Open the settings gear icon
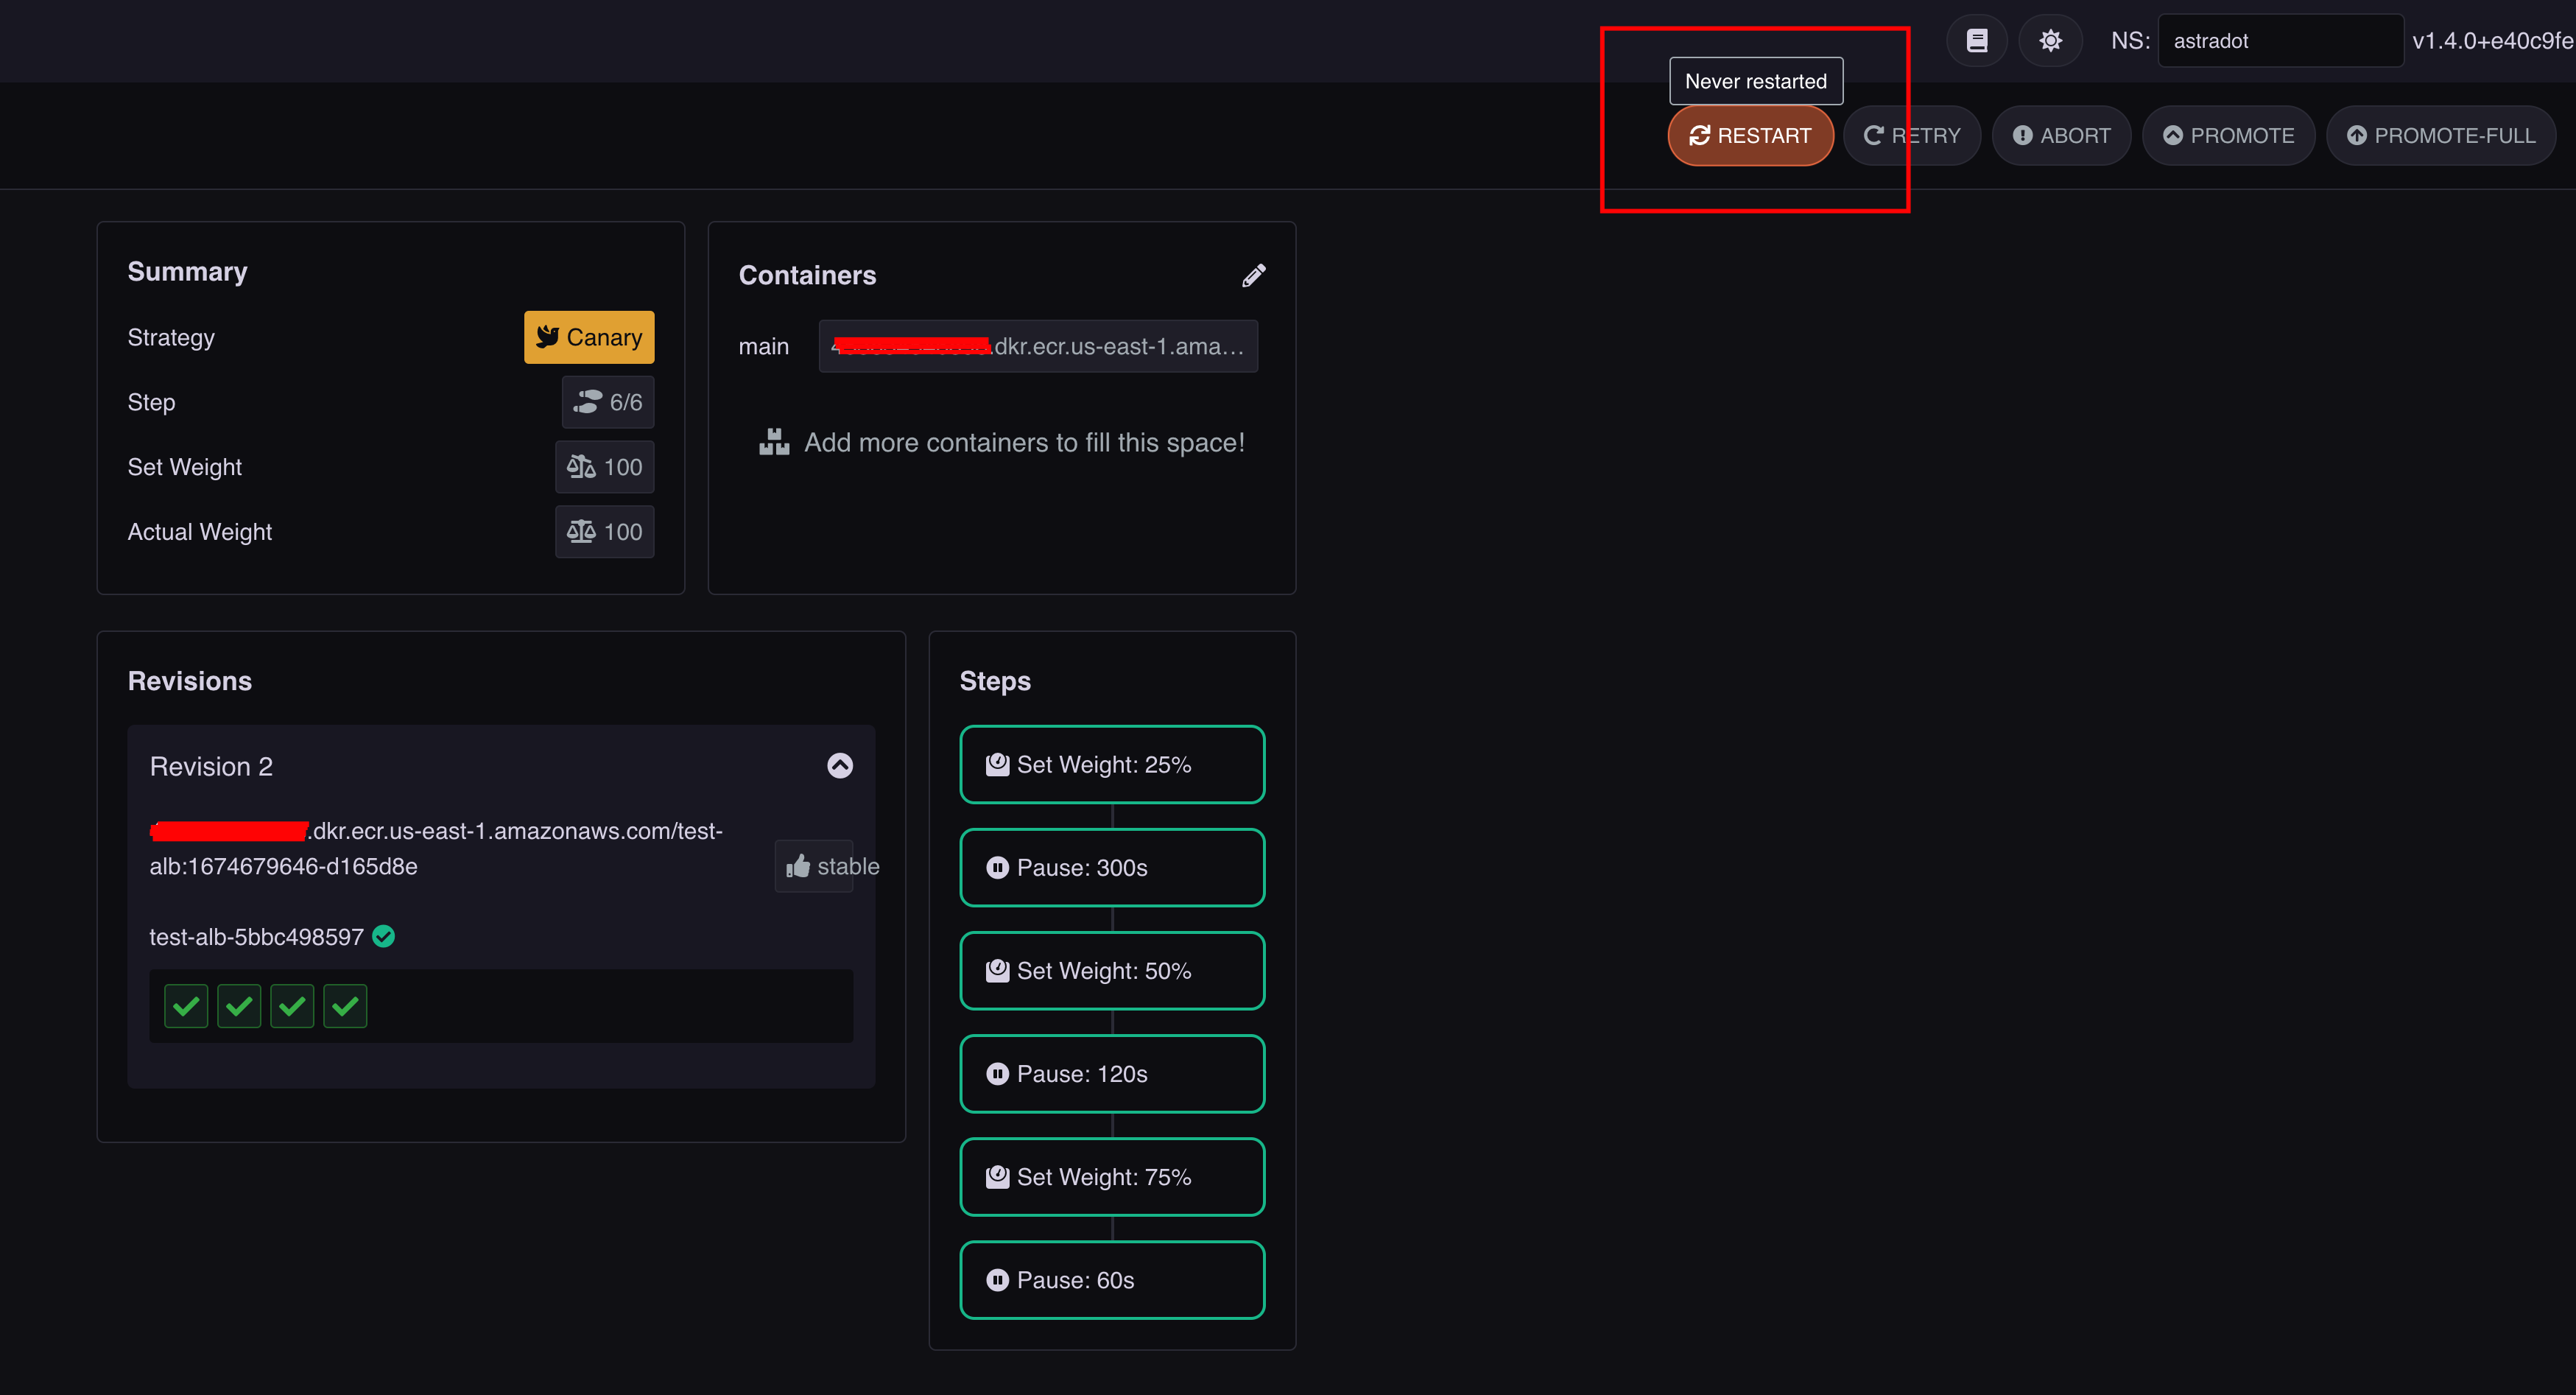This screenshot has width=2576, height=1395. tap(2051, 40)
